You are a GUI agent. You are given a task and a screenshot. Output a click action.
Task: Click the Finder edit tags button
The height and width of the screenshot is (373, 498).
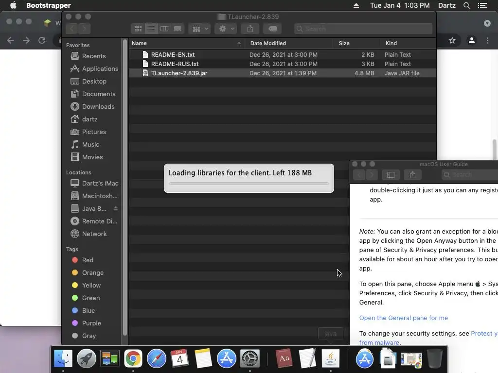pos(272,29)
